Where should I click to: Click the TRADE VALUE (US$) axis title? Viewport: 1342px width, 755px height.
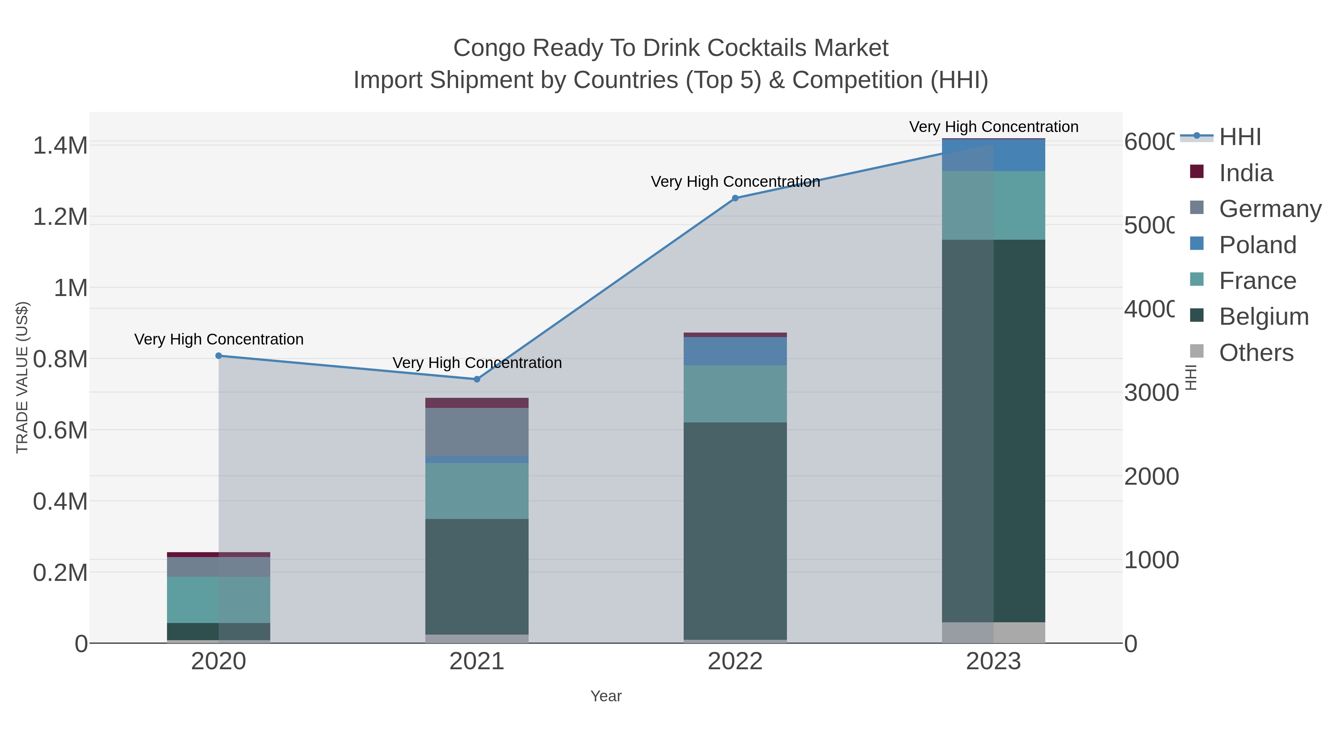click(22, 377)
